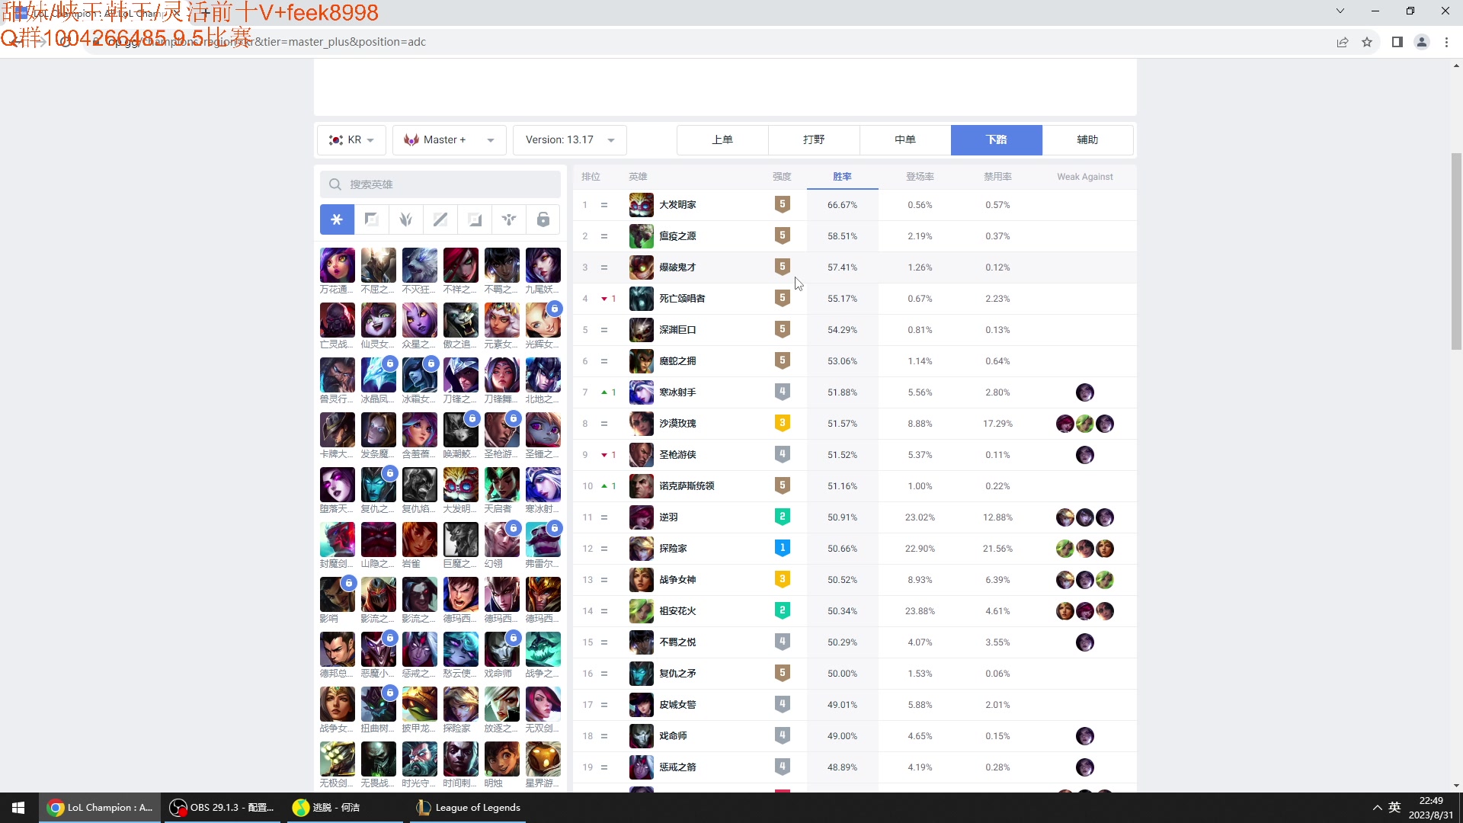Select the 幻翎 champion thumbnail in grid
The height and width of the screenshot is (823, 1463).
(x=502, y=540)
